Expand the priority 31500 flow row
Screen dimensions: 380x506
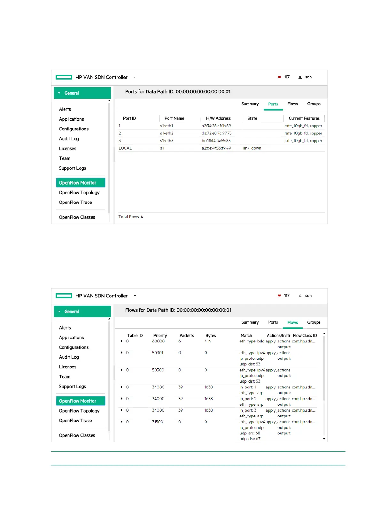coord(122,422)
